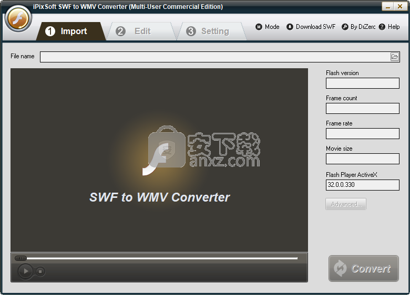Click the Flash Player ActiveX version field
This screenshot has width=410, height=295.
pos(362,185)
